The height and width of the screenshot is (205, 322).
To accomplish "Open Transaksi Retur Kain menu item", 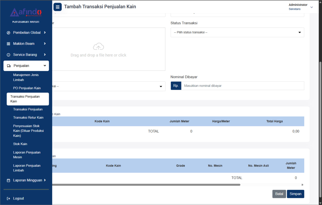I will pos(28,117).
